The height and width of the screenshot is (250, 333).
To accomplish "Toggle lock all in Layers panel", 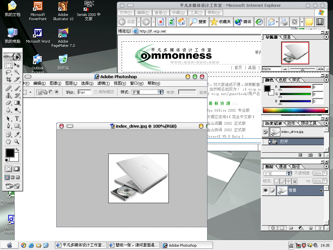I will pos(294,181).
